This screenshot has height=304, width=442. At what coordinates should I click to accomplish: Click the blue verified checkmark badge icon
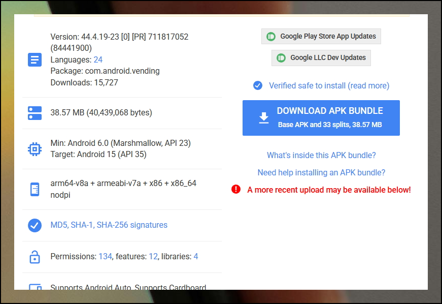coord(258,85)
